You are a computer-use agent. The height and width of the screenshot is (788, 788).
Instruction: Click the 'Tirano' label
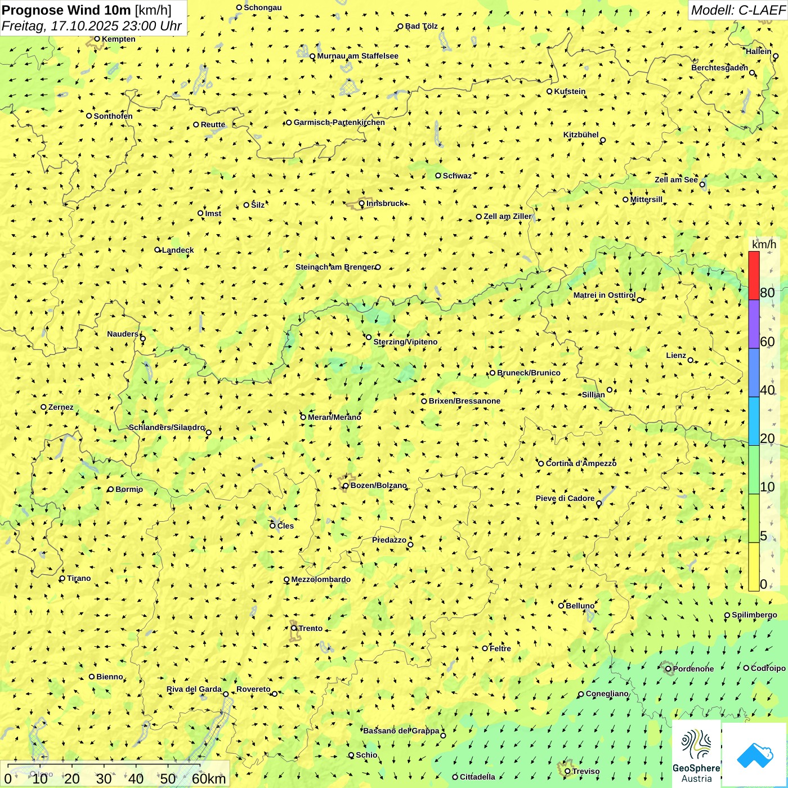pos(79,578)
